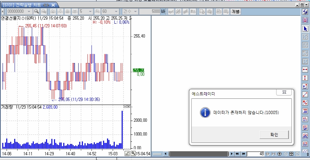Click the bar count input field showing 48

coord(256,154)
